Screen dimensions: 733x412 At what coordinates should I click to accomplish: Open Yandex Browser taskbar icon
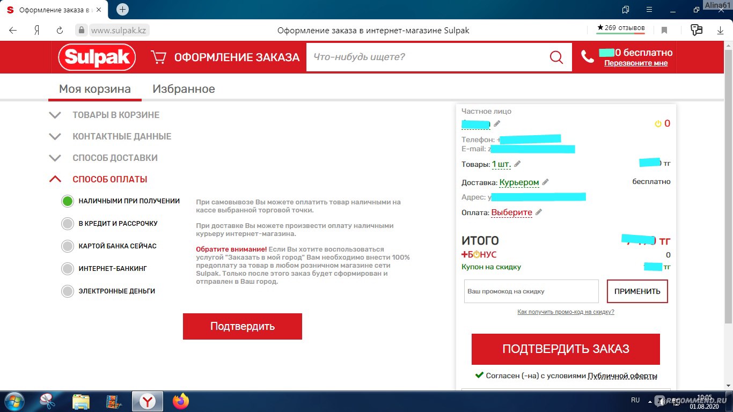coord(148,401)
